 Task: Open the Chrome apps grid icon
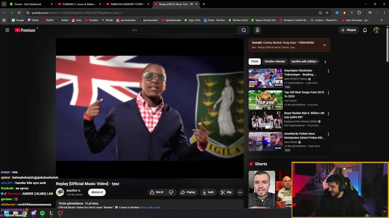click(x=4, y=20)
